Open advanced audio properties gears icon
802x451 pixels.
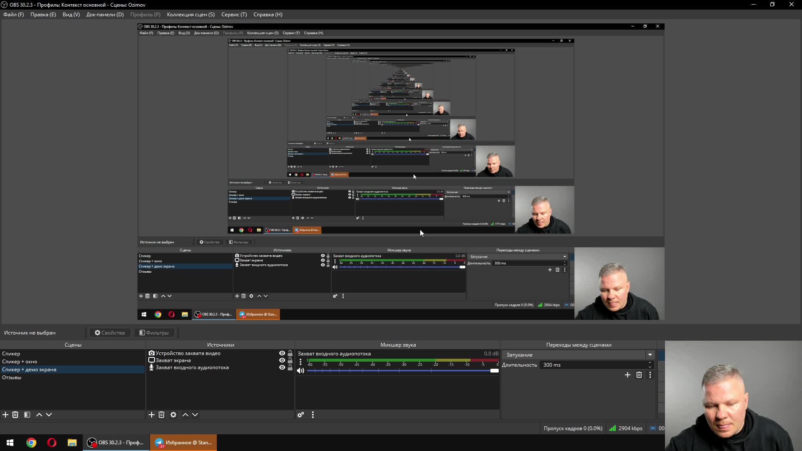tap(301, 415)
